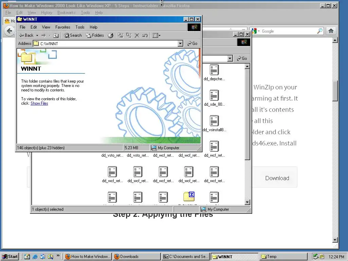Screen dimensions: 348x261
Task: Select the dd_vsinstall8... file icon
Action: [x=214, y=121]
